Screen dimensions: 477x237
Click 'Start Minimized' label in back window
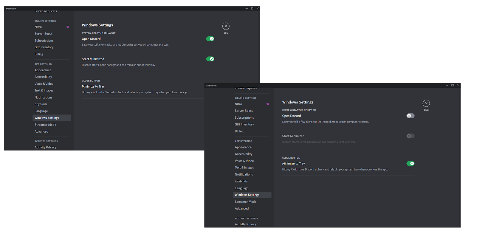[x=93, y=59]
